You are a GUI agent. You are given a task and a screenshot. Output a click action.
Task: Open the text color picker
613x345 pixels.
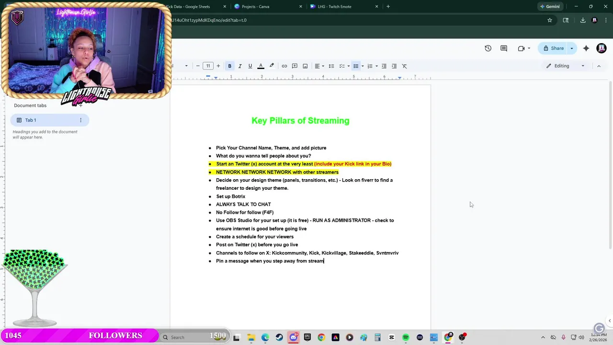(261, 66)
